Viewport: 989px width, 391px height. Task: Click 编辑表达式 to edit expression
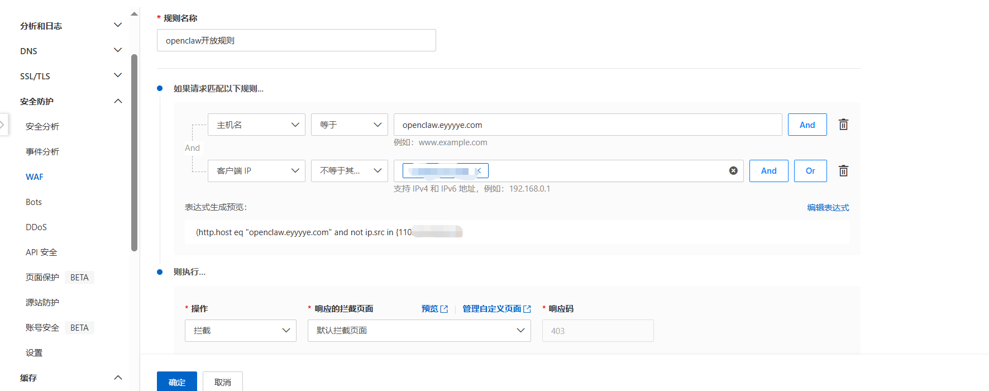(828, 208)
